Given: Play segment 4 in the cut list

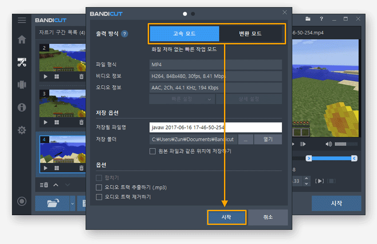Looking at the screenshot, I should tap(46, 168).
